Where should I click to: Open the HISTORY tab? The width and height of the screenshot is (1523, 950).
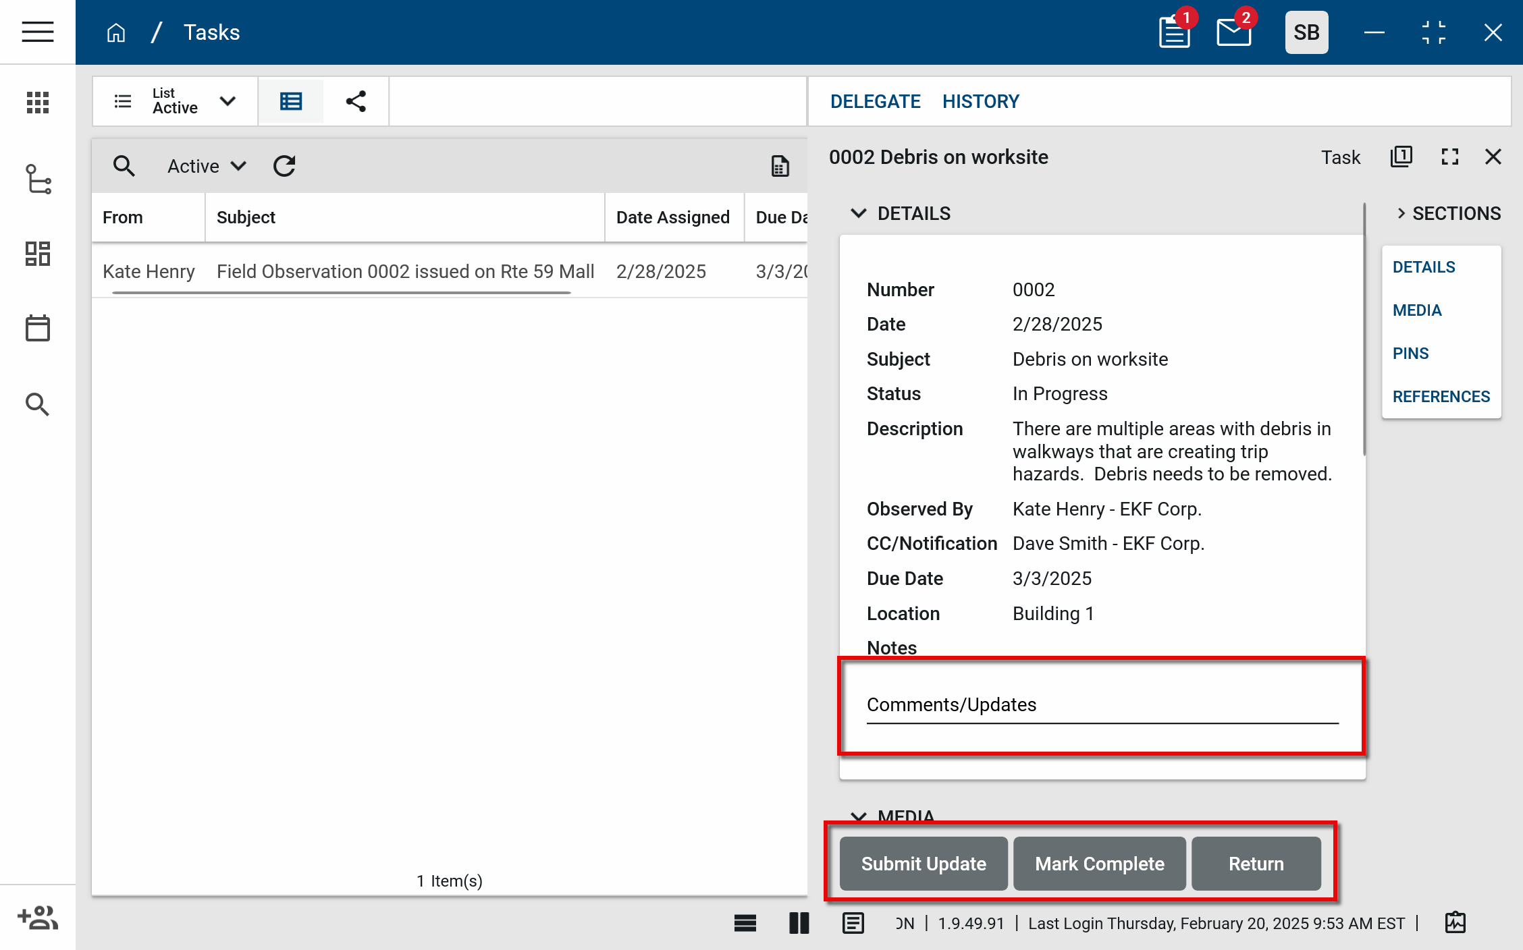click(980, 101)
